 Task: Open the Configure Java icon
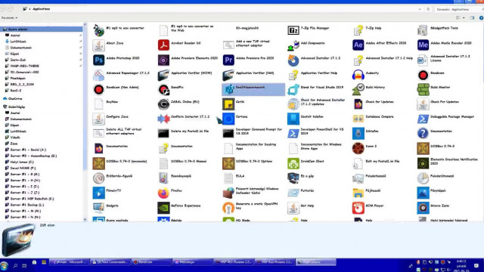(99, 119)
